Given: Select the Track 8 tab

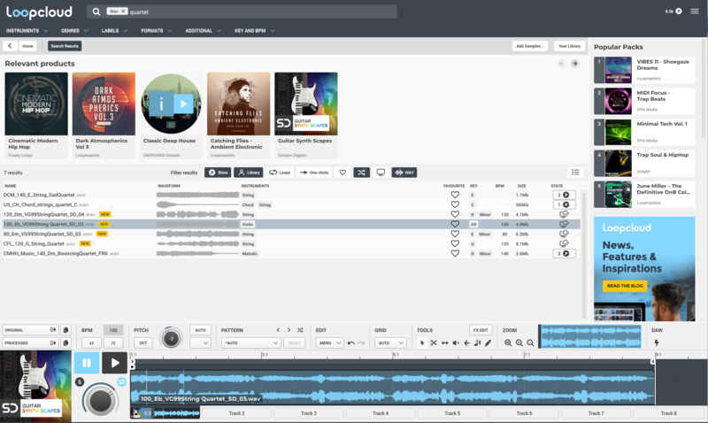Looking at the screenshot, I should pos(669,413).
